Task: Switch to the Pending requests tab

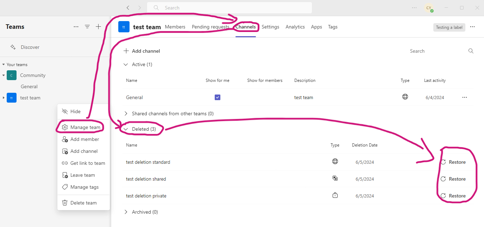Action: [x=210, y=27]
